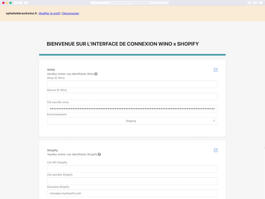Select the Clé secrète Shopify field
Image resolution: width=265 pixels, height=199 pixels.
pos(132,181)
